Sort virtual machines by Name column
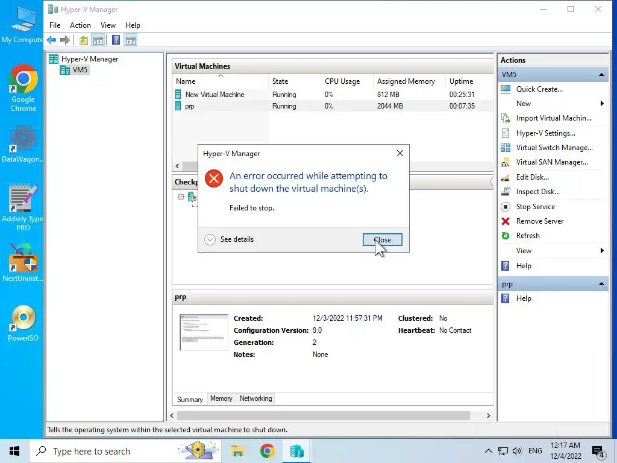The image size is (617, 463). (x=221, y=81)
